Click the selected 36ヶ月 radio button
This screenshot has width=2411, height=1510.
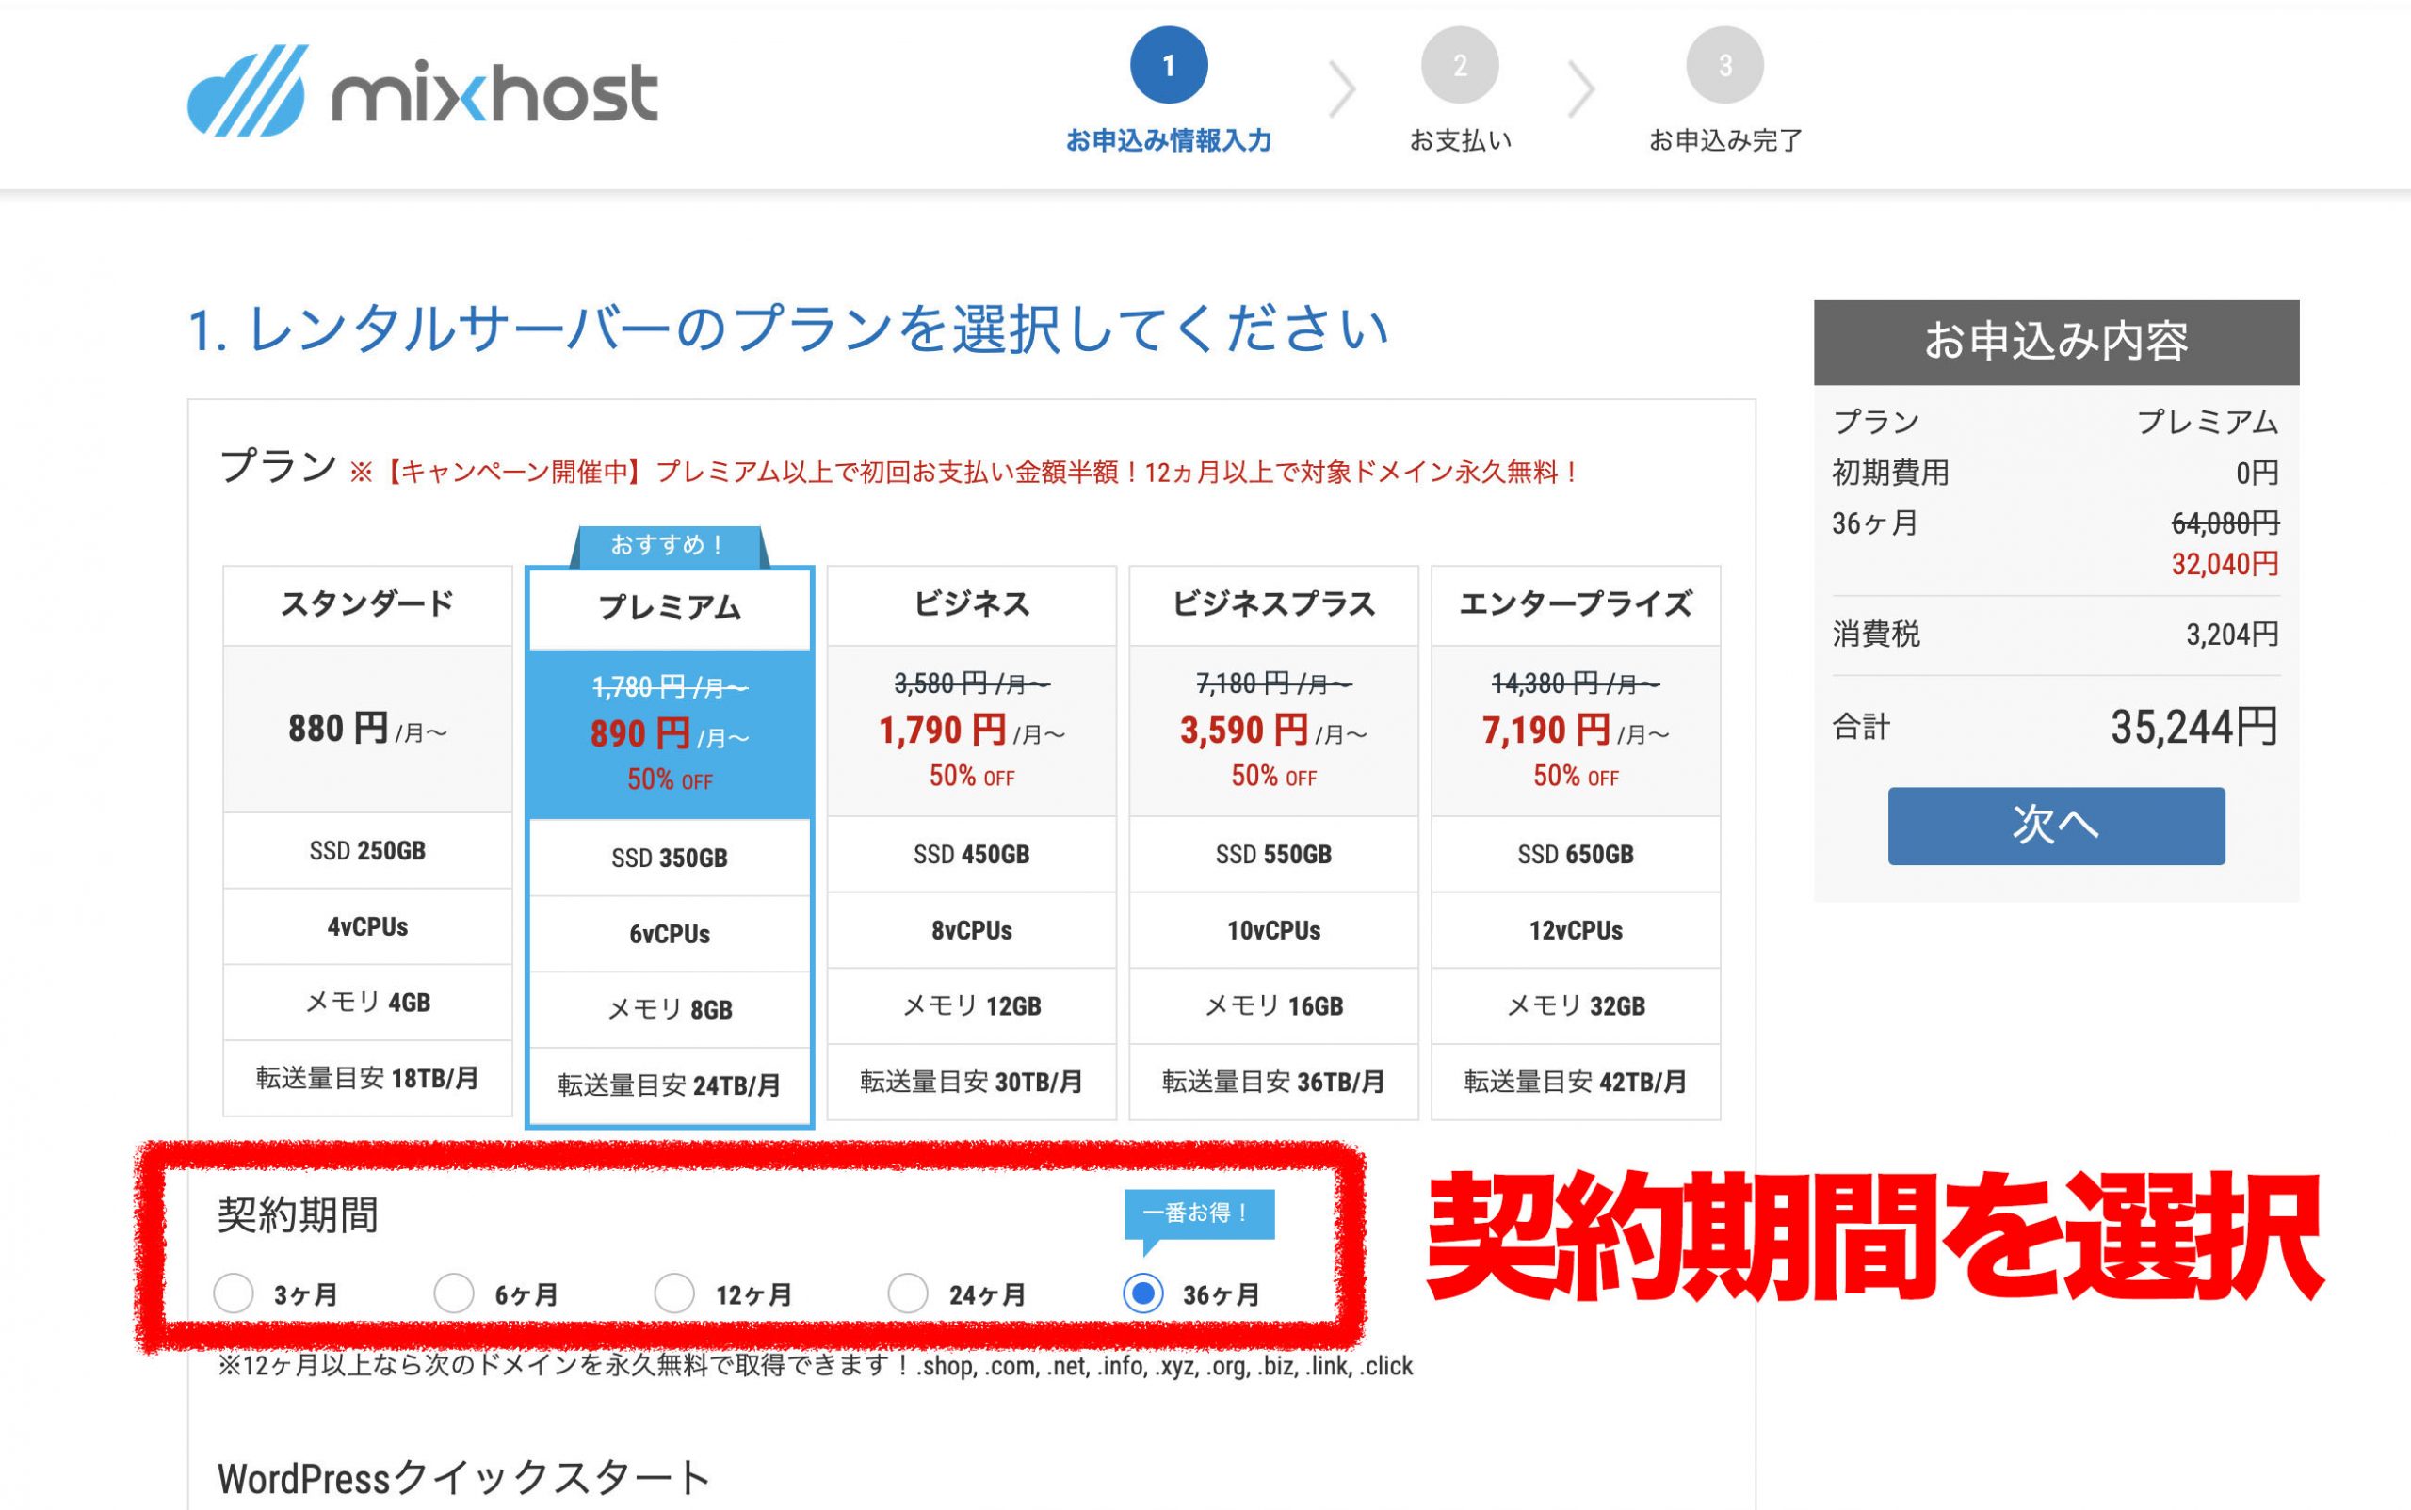click(x=1143, y=1293)
